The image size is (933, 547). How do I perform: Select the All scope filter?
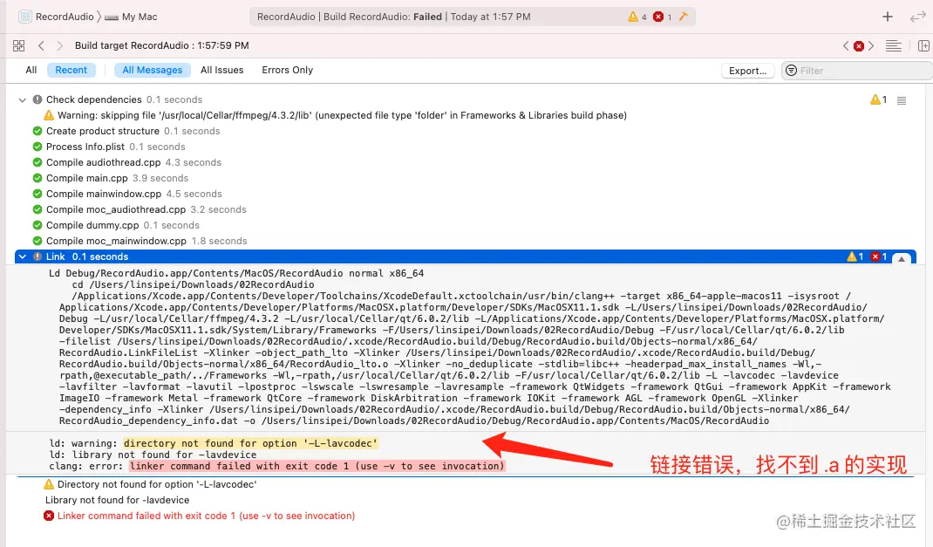pyautogui.click(x=31, y=70)
